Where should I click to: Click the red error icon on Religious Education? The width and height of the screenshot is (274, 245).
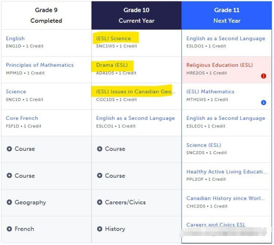point(263,76)
